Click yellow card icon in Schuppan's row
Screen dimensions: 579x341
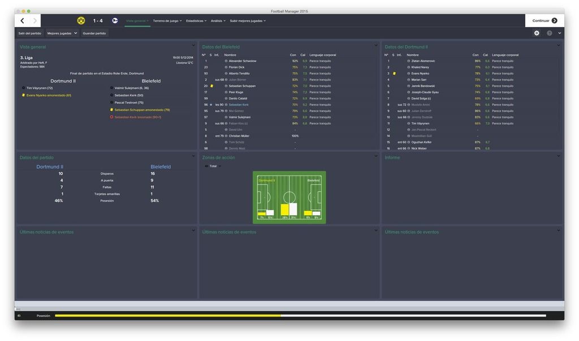point(211,86)
